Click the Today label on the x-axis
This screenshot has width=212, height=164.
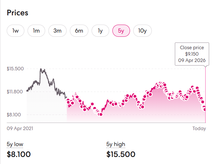[x=199, y=128]
